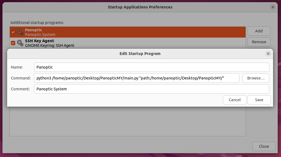Click the Close button at bottom
The image size is (281, 157).
[x=264, y=146]
